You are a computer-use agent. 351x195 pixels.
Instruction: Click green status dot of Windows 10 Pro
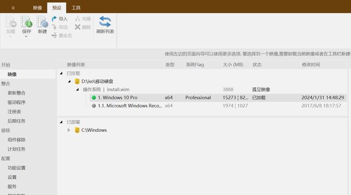pos(94,97)
